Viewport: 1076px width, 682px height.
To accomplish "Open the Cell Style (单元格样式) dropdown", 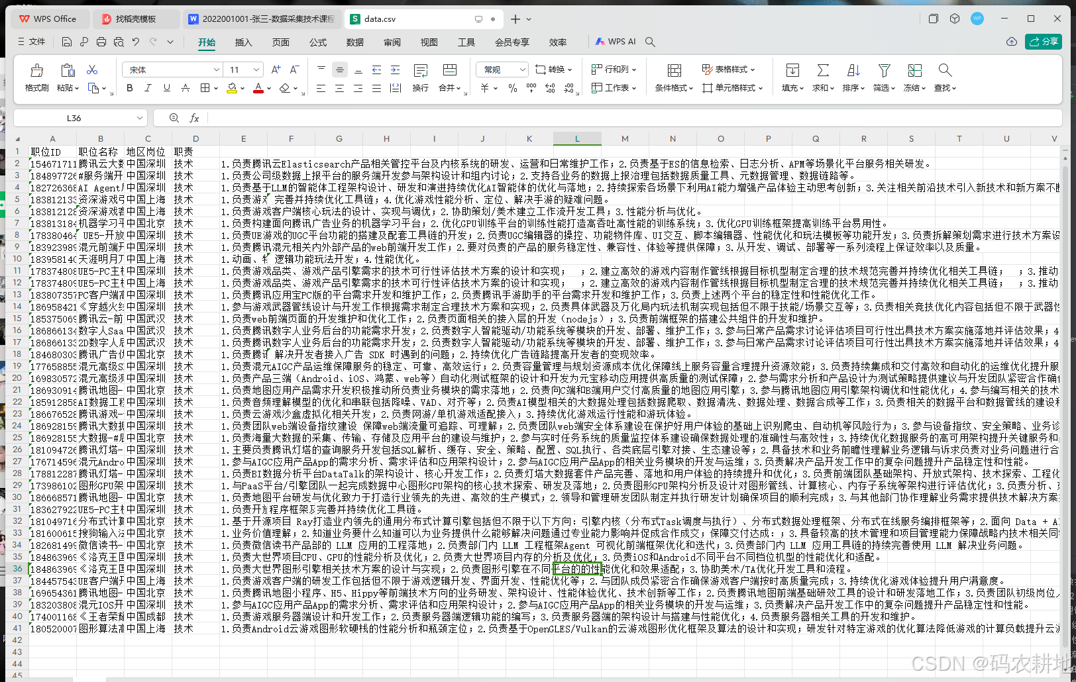I will pyautogui.click(x=733, y=87).
